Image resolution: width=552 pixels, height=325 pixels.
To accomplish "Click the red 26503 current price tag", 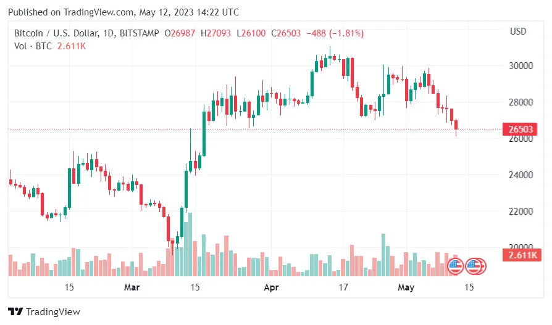I will 521,130.
